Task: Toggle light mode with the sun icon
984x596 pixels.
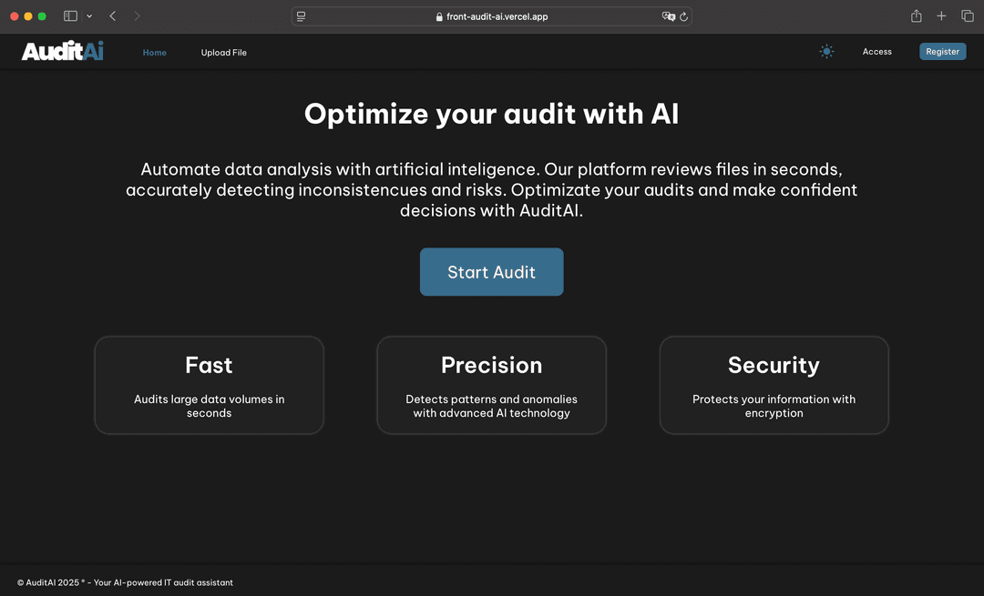Action: coord(826,52)
